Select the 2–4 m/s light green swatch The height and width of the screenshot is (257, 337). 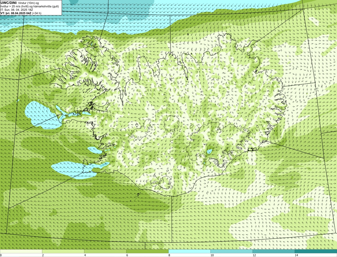[x=63, y=251]
